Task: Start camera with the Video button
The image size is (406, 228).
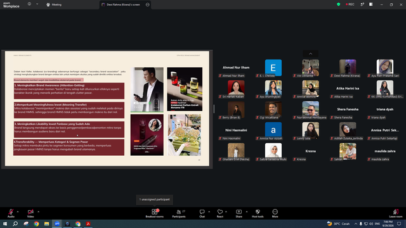Action: [30, 213]
